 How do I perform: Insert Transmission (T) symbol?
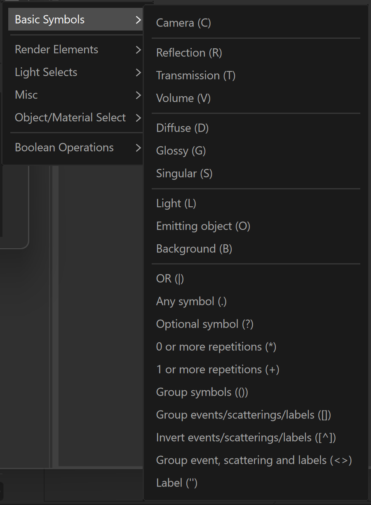[x=256, y=76]
